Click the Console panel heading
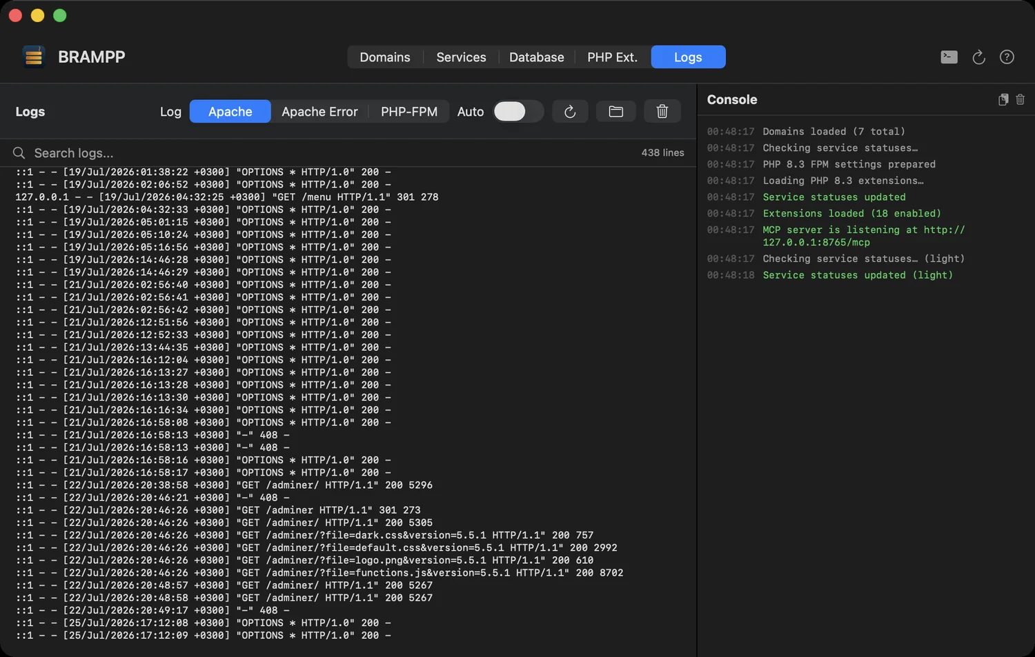1035x657 pixels. 732,100
